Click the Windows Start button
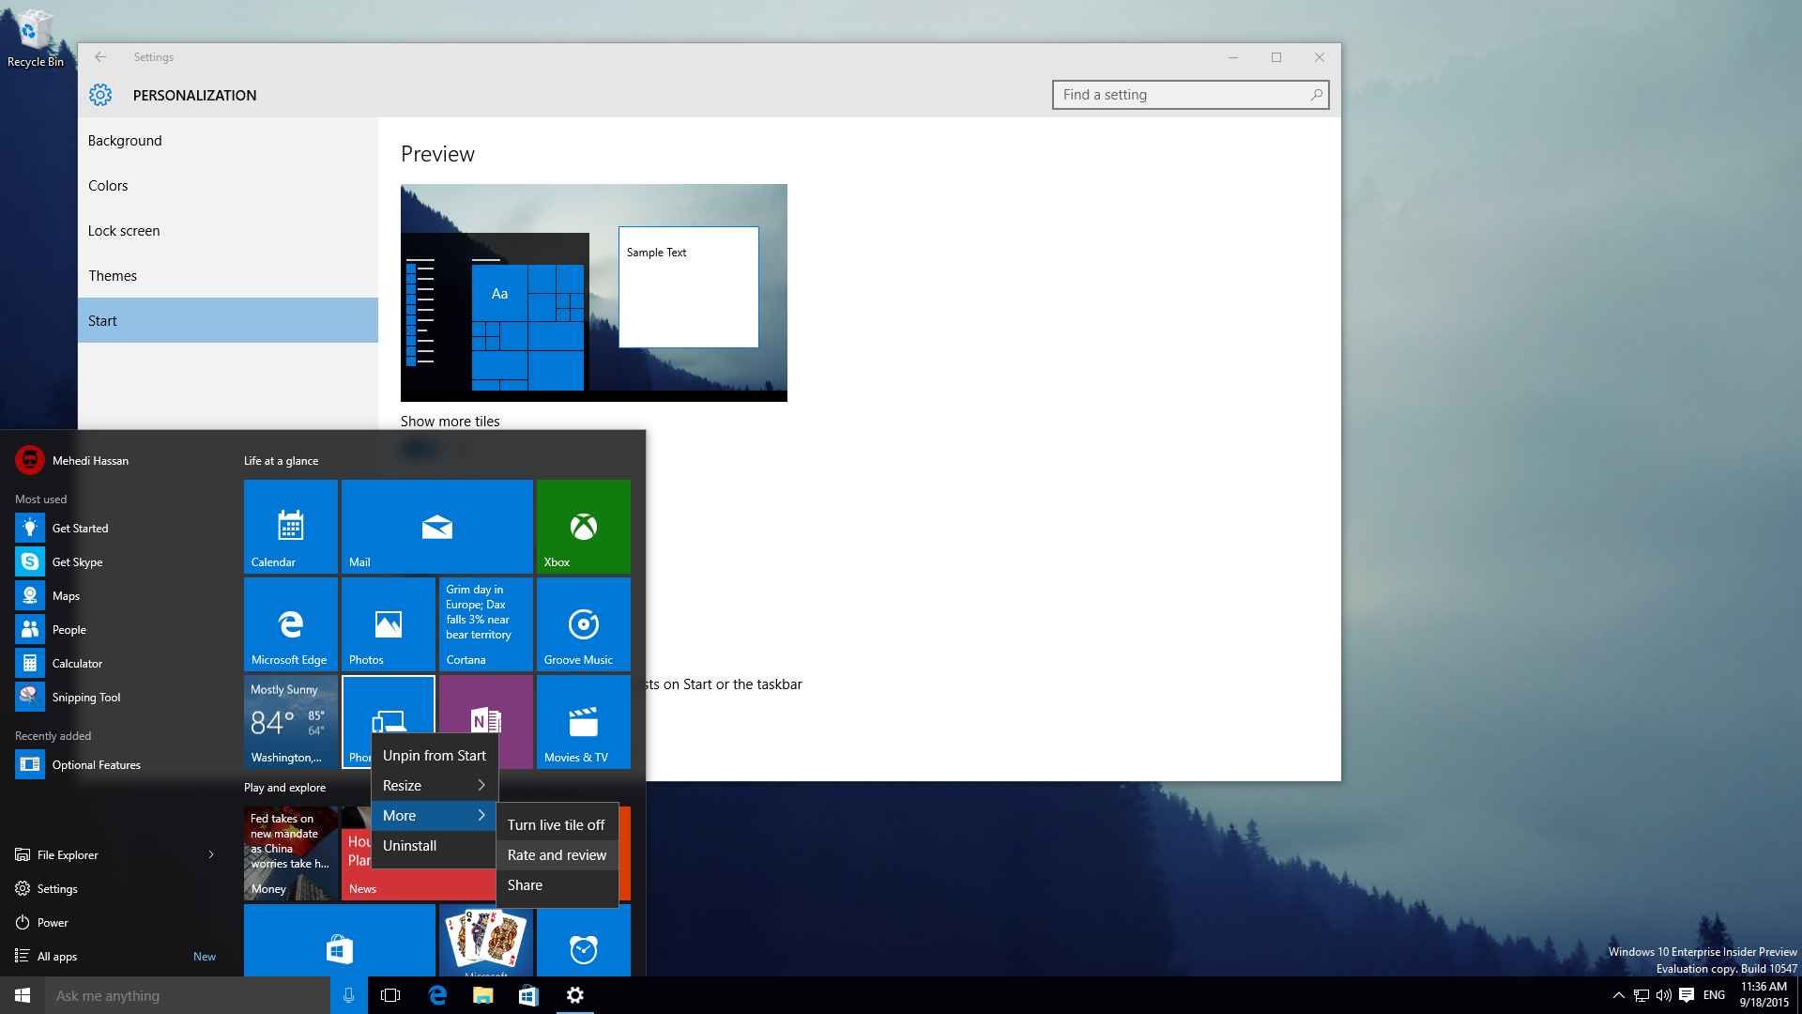 tap(23, 995)
